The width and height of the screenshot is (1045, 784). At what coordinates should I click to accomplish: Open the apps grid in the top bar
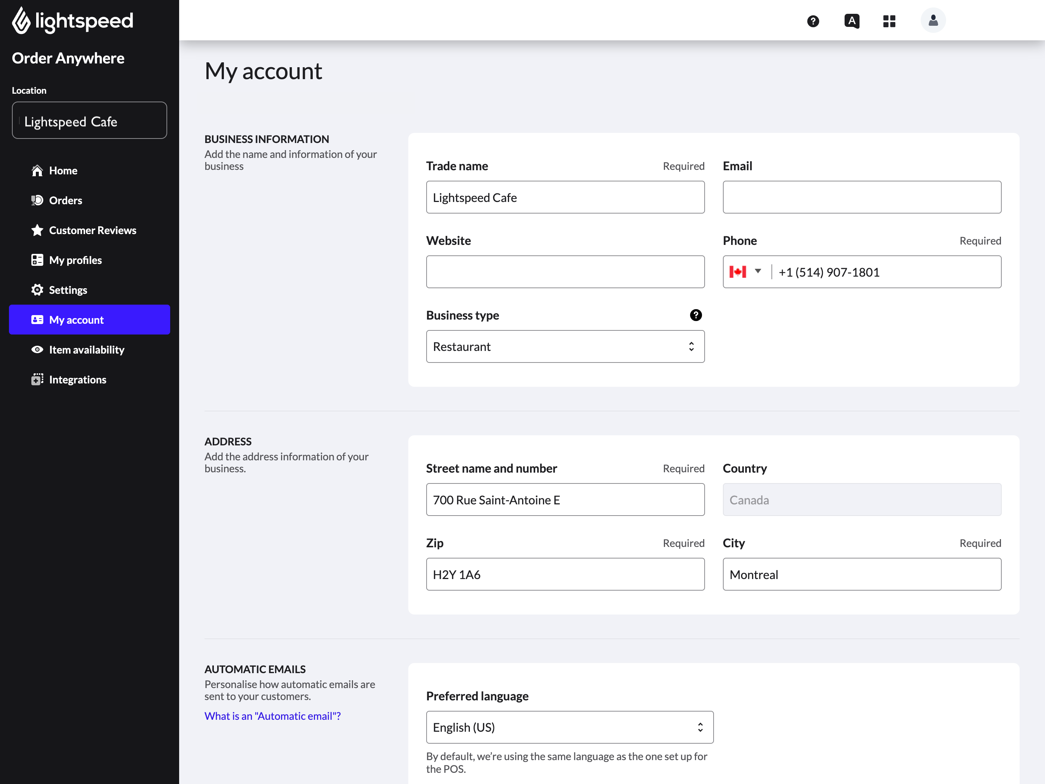pos(889,21)
